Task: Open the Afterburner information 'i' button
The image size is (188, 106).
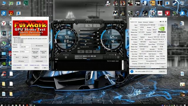Action: (x=97, y=26)
